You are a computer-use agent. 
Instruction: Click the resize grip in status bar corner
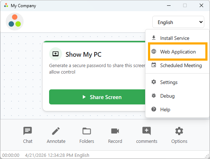207,156
